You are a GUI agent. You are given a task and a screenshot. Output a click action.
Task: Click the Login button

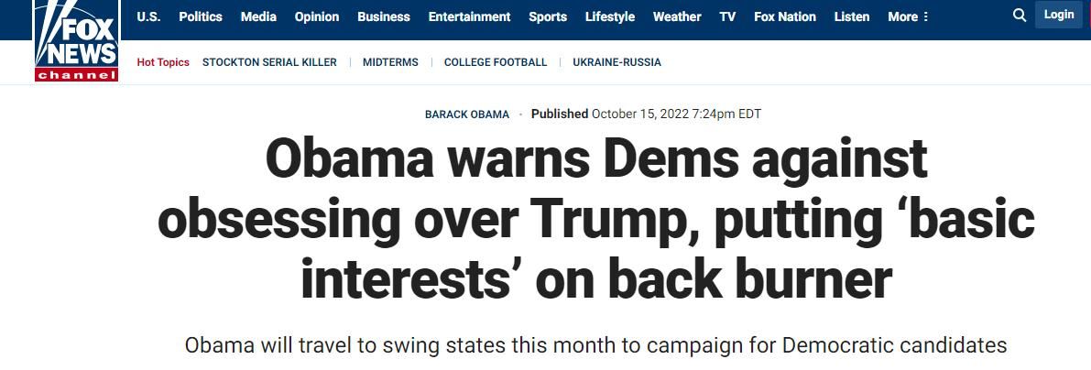[1059, 15]
